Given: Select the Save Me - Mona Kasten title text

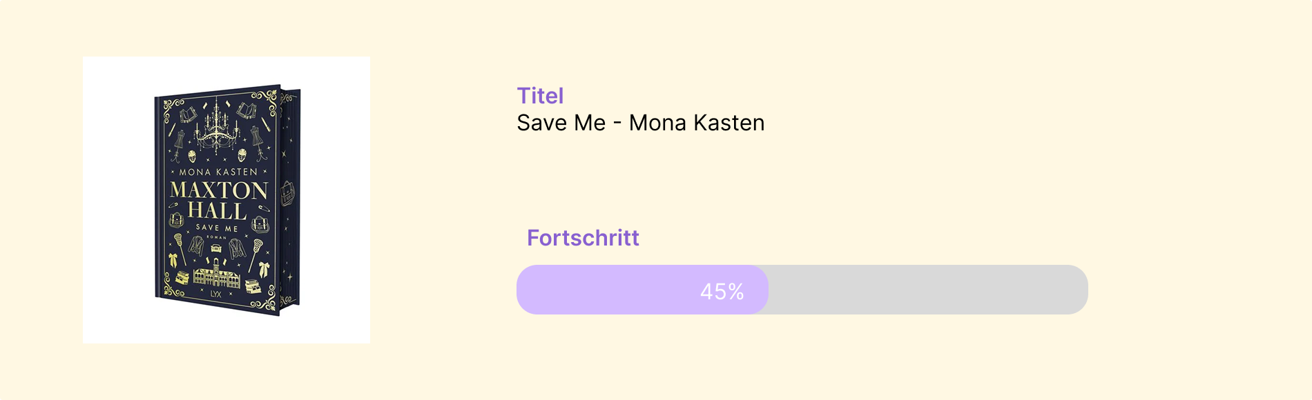Looking at the screenshot, I should click(640, 123).
